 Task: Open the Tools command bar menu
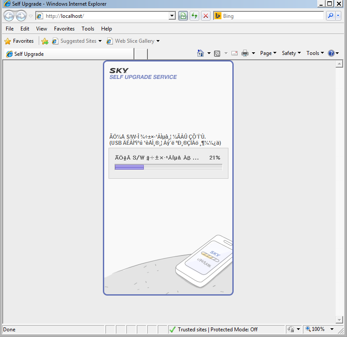click(315, 53)
